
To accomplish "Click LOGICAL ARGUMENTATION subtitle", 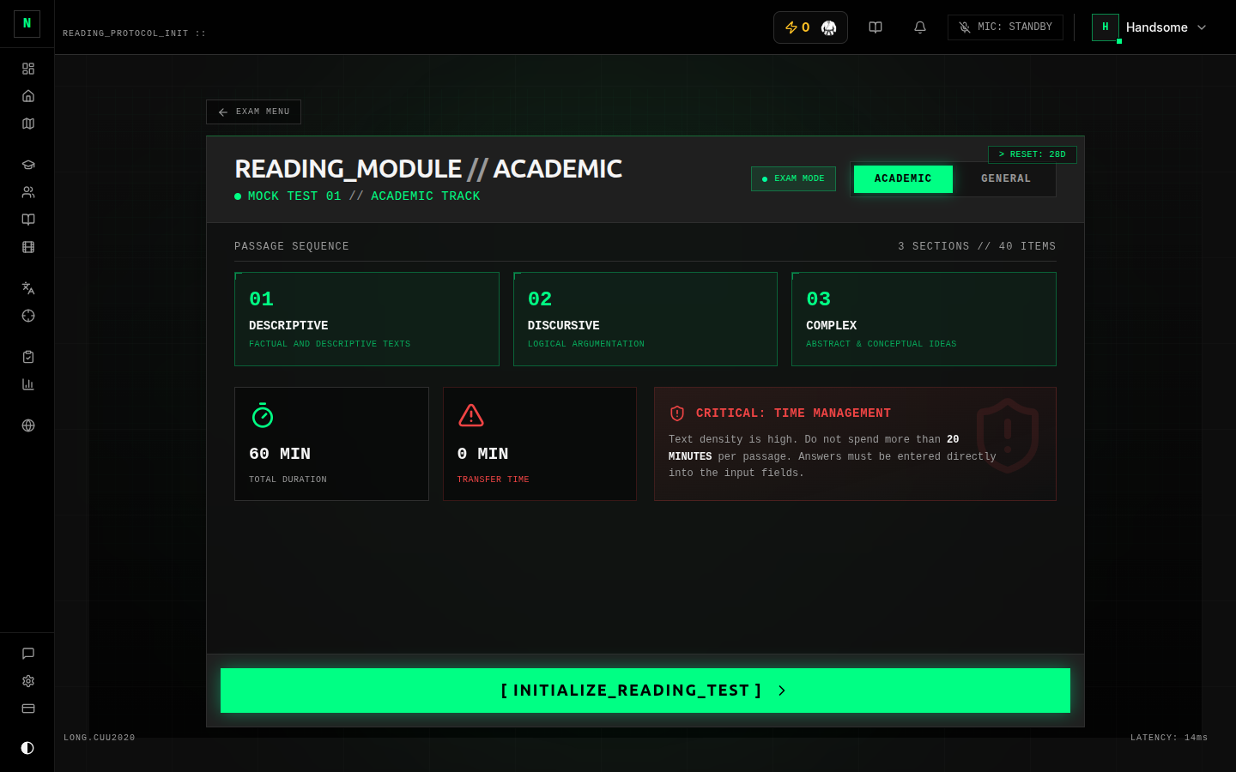I will pyautogui.click(x=586, y=344).
